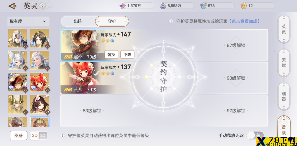Click the 替换 button on 熙然

pos(111,55)
